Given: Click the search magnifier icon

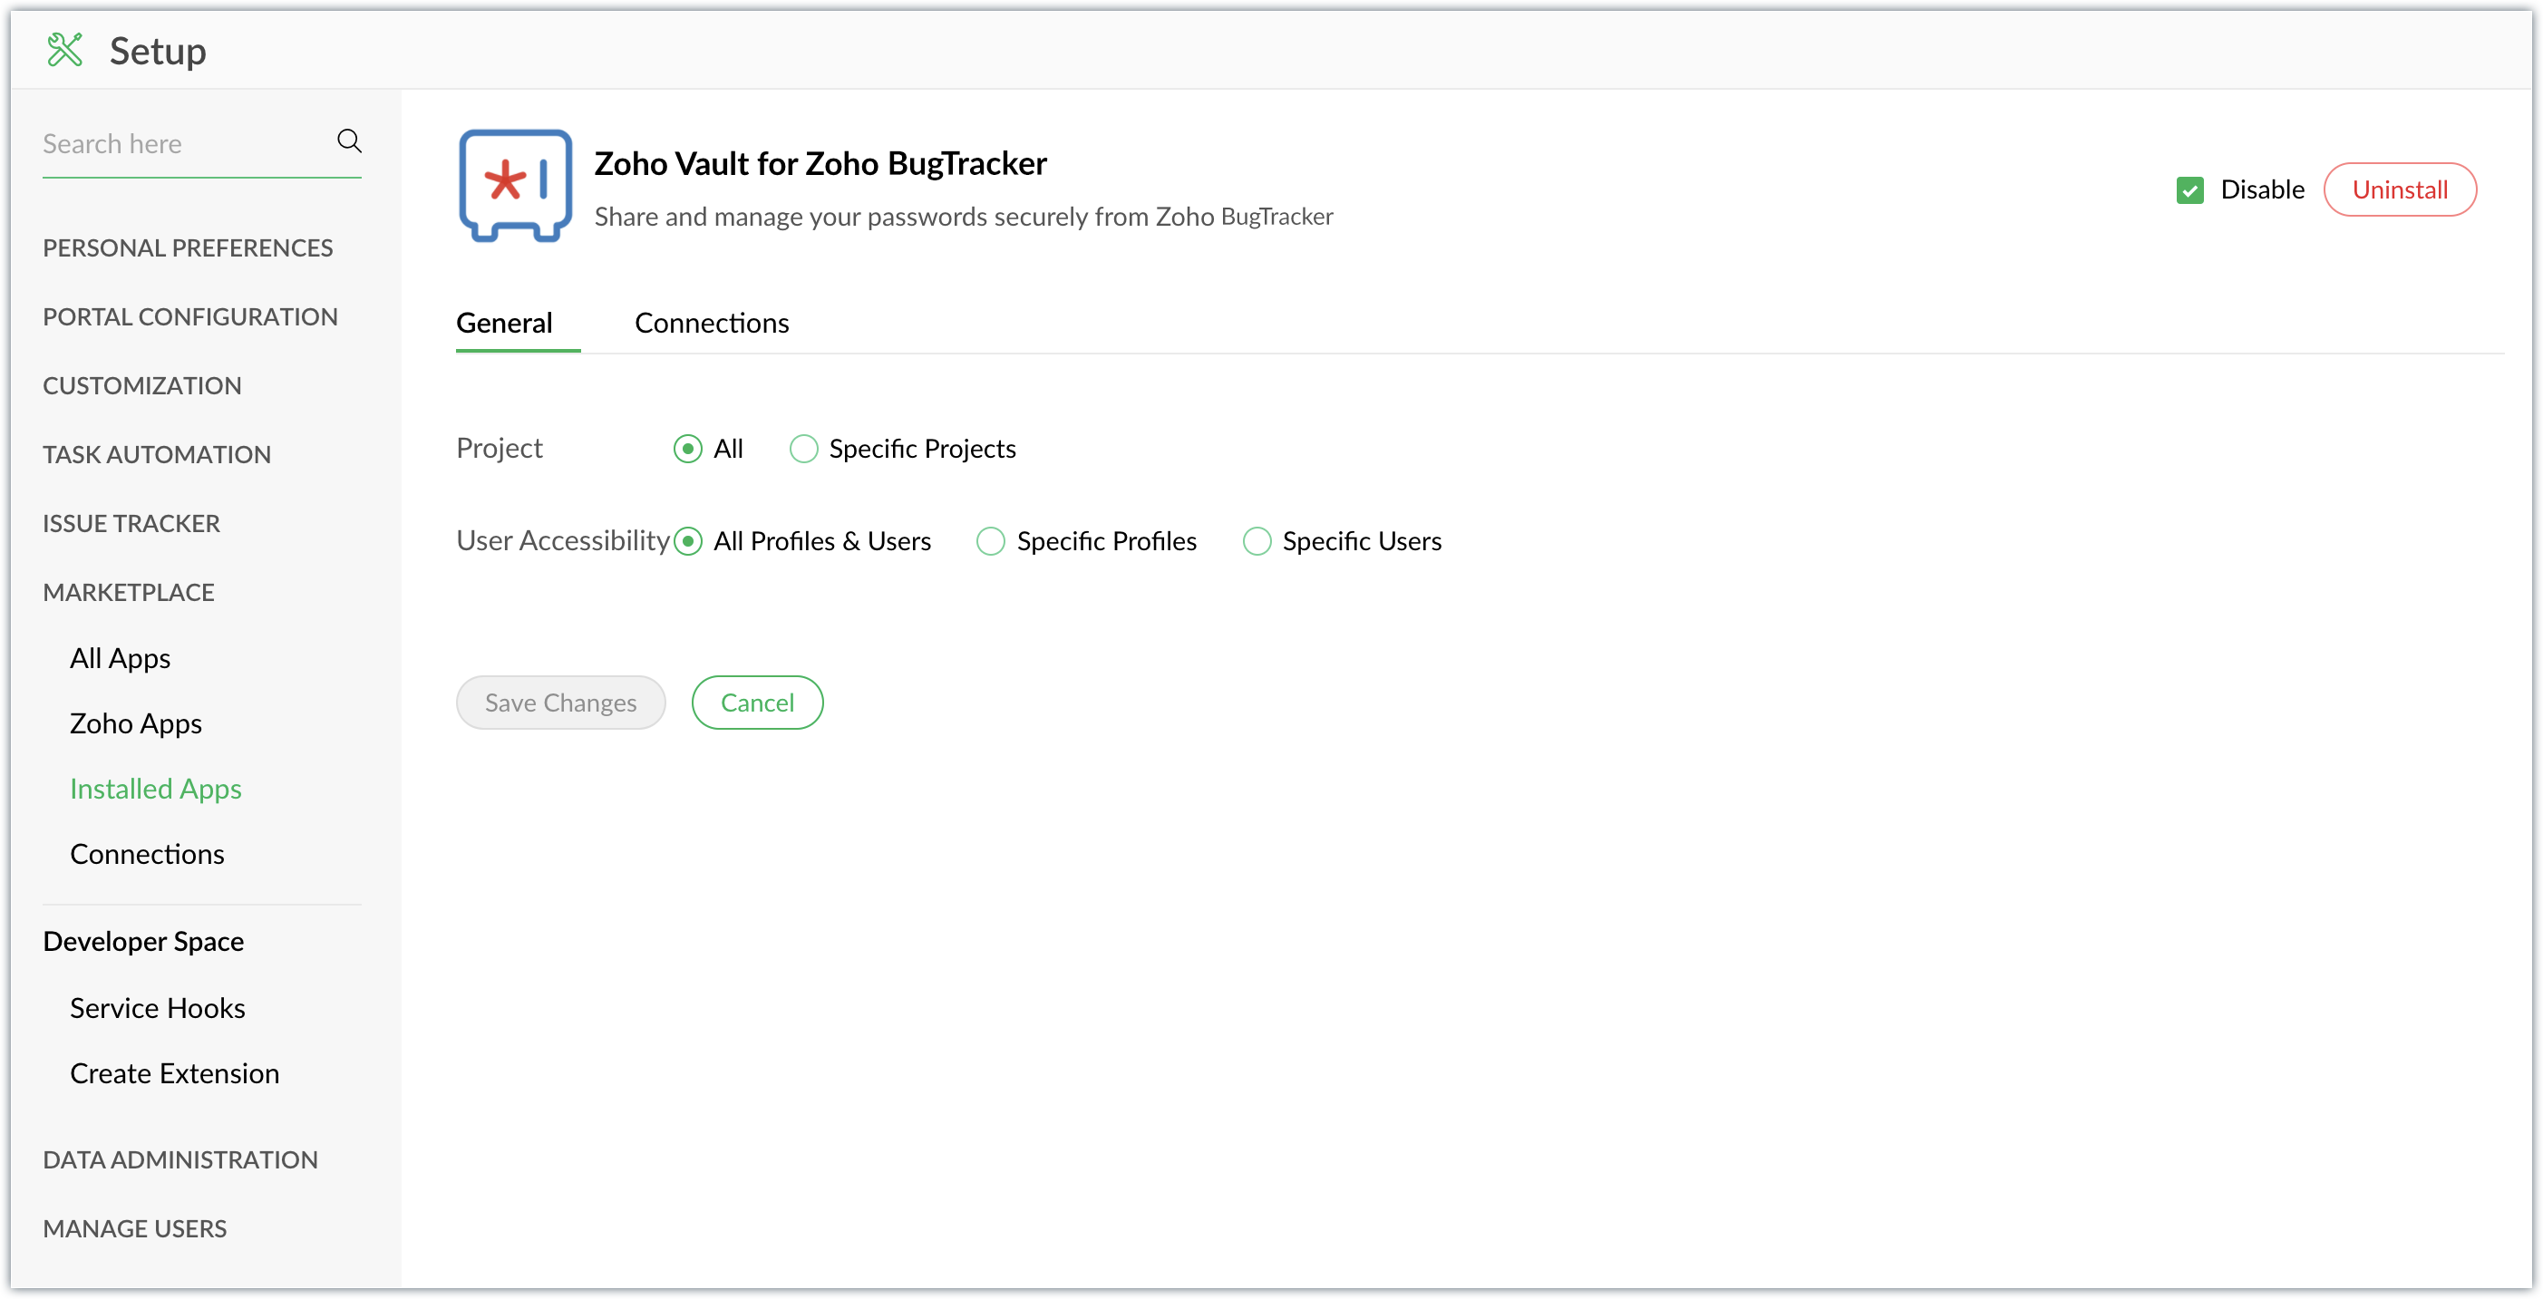Looking at the screenshot, I should pos(348,141).
